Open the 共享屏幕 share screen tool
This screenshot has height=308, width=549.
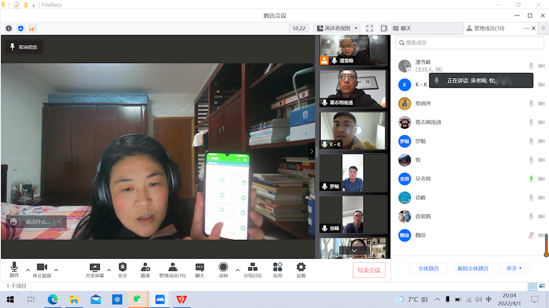click(x=94, y=270)
